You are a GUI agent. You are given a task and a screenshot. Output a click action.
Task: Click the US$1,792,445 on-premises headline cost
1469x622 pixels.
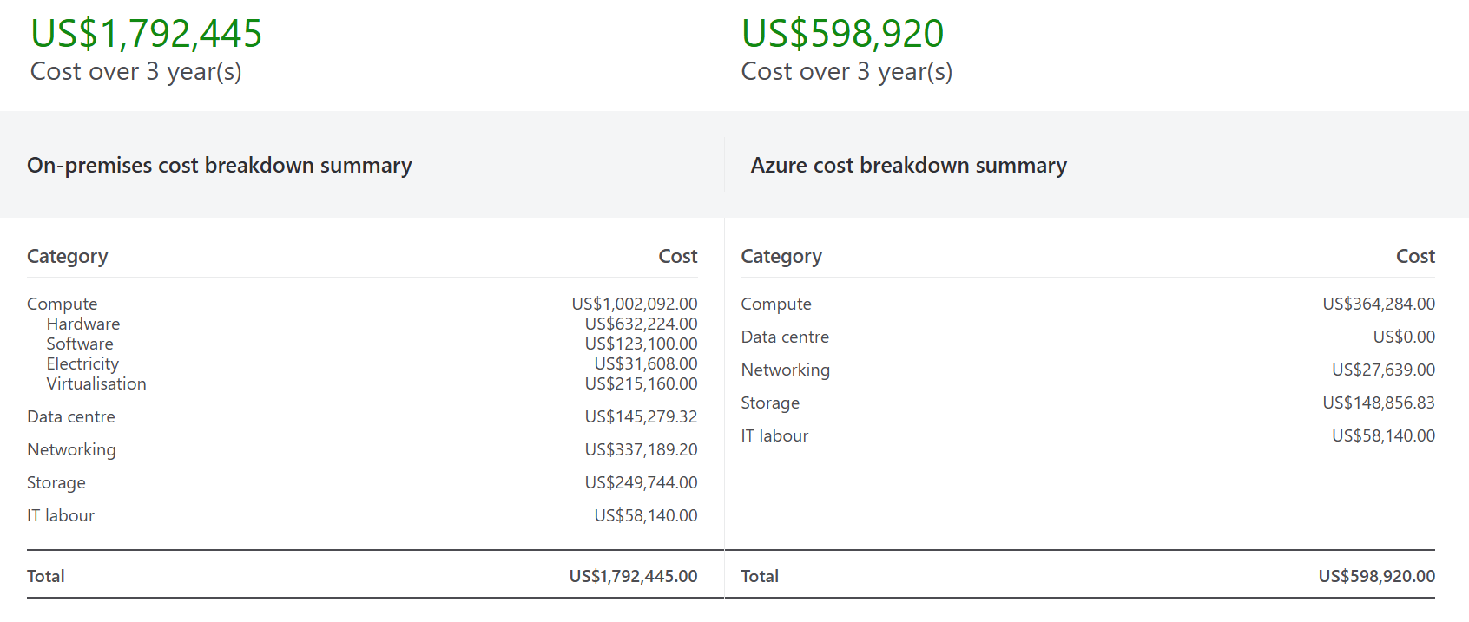pyautogui.click(x=146, y=34)
